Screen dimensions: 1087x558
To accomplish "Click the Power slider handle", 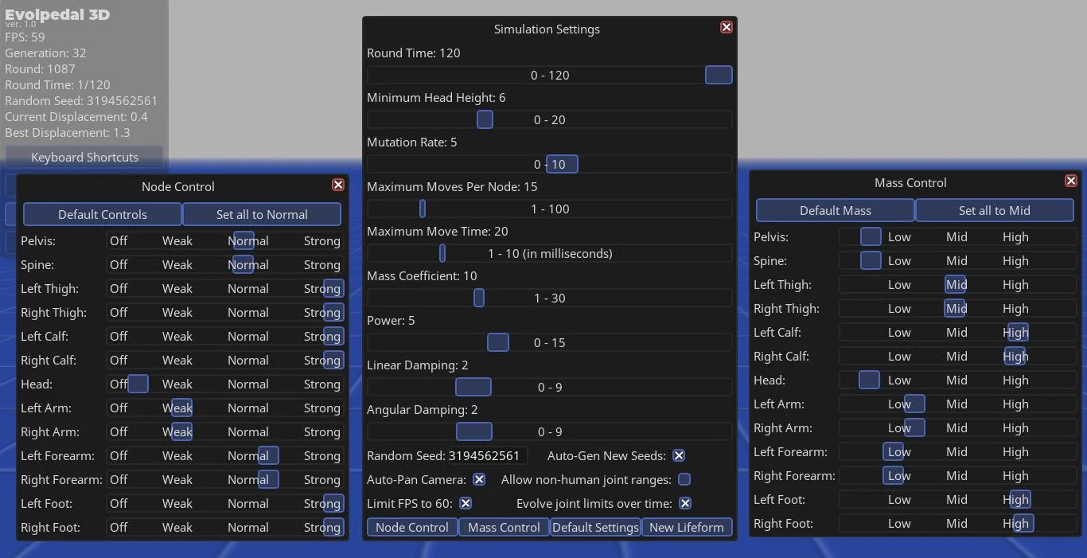I will 498,342.
